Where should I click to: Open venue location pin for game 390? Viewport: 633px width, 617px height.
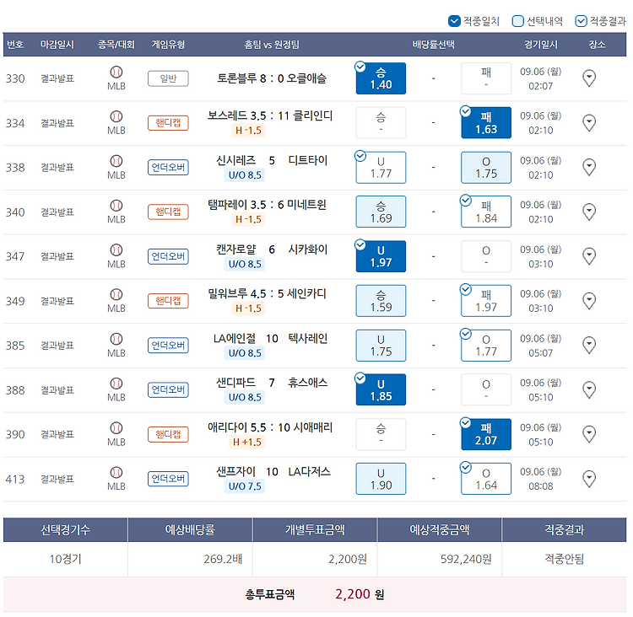(x=589, y=434)
